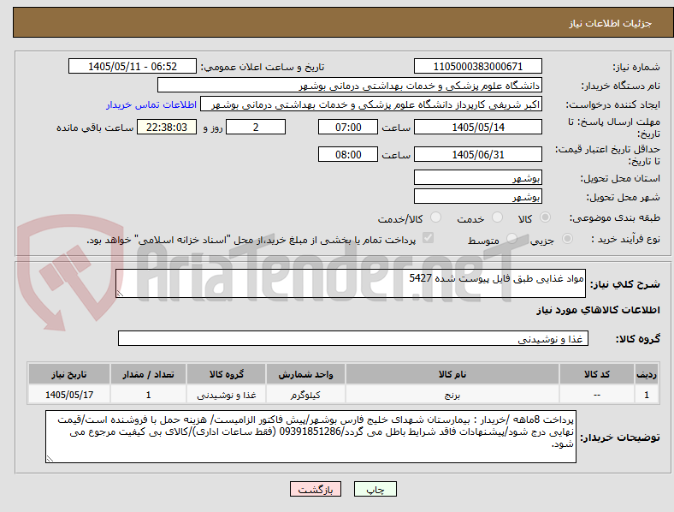Viewport: 674px width, 512px height.
Task: Open اطلاعات تماس خریدار link
Action: tap(151, 104)
